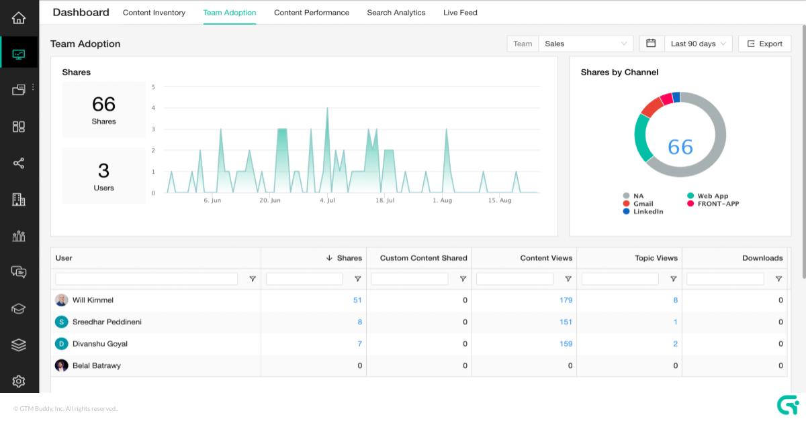This screenshot has height=421, width=806.
Task: Open the Search Analytics tab
Action: click(396, 12)
